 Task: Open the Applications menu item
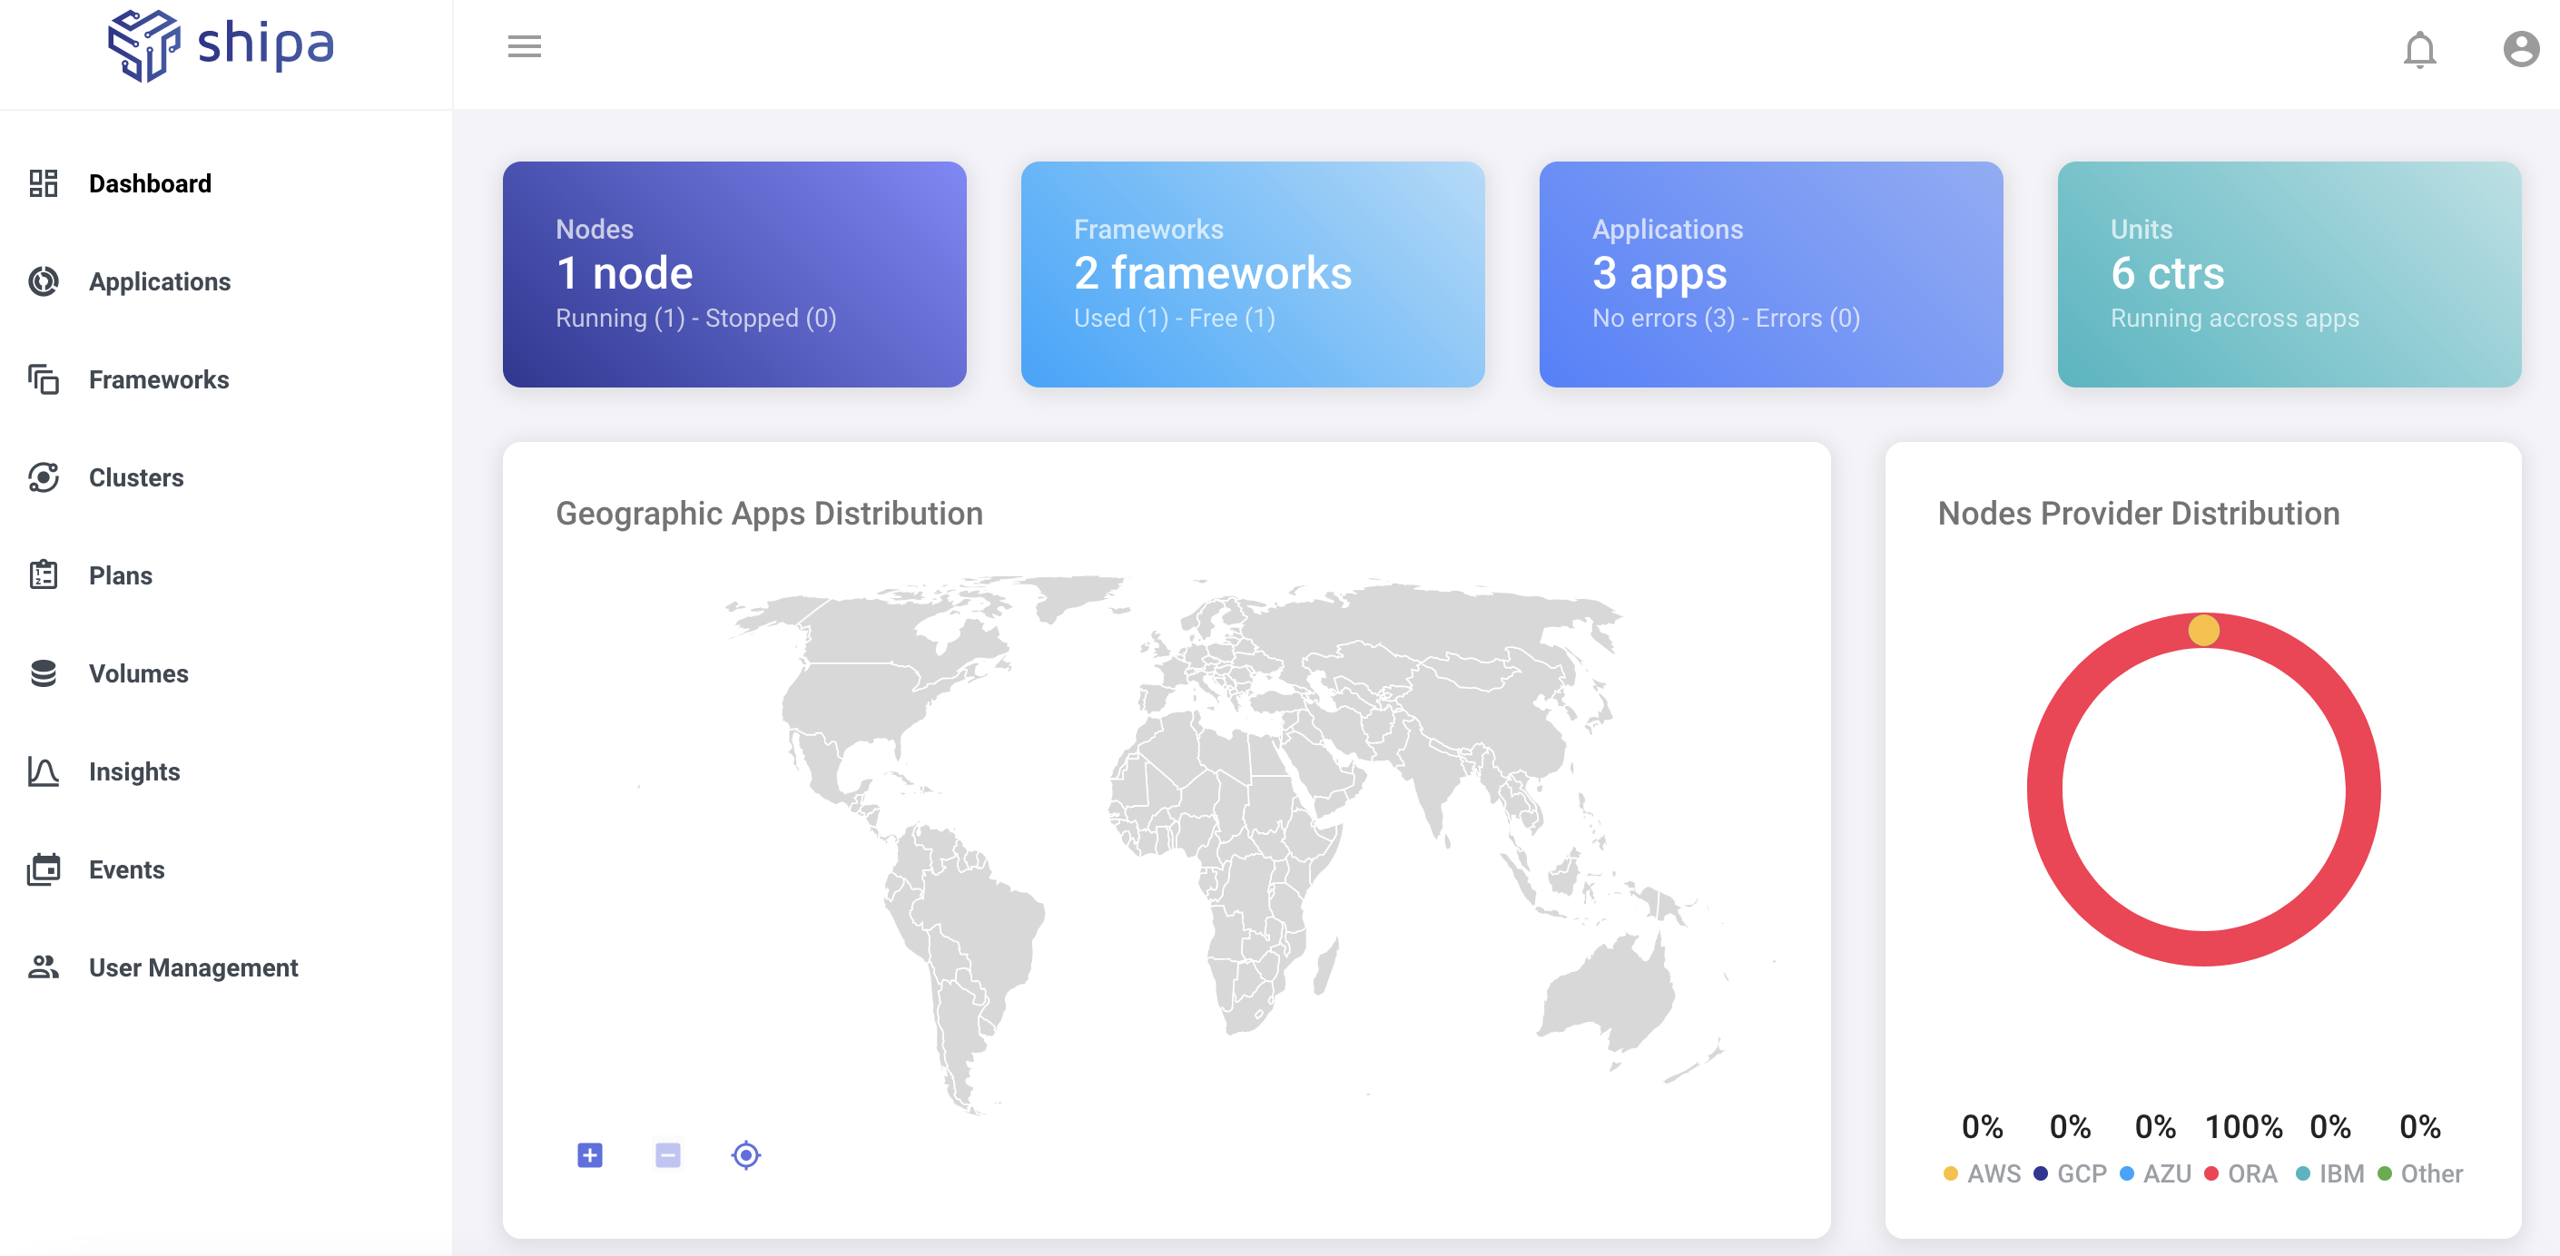159,282
